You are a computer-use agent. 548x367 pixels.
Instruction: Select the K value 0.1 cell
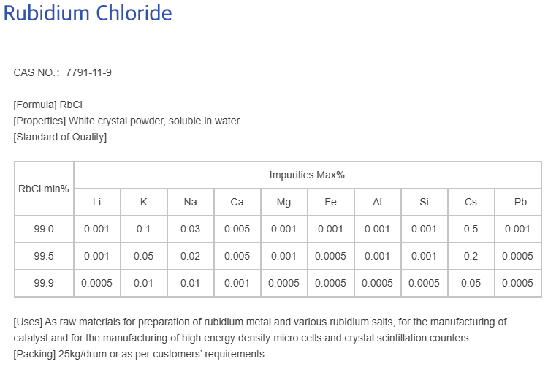(144, 229)
